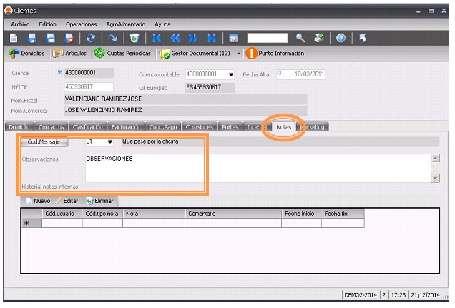Open the Cod.Mensaje code dropdown
Viewport: 455px width, 308px height.
(109, 141)
